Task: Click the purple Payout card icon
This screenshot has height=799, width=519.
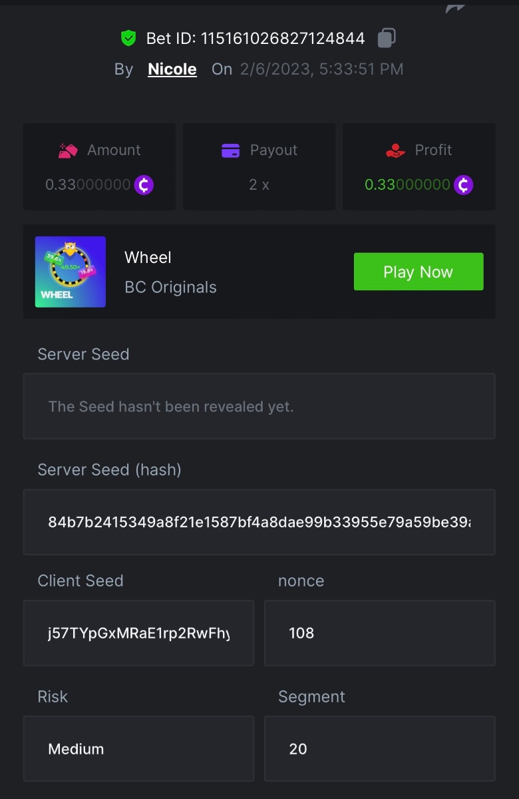Action: [x=230, y=150]
